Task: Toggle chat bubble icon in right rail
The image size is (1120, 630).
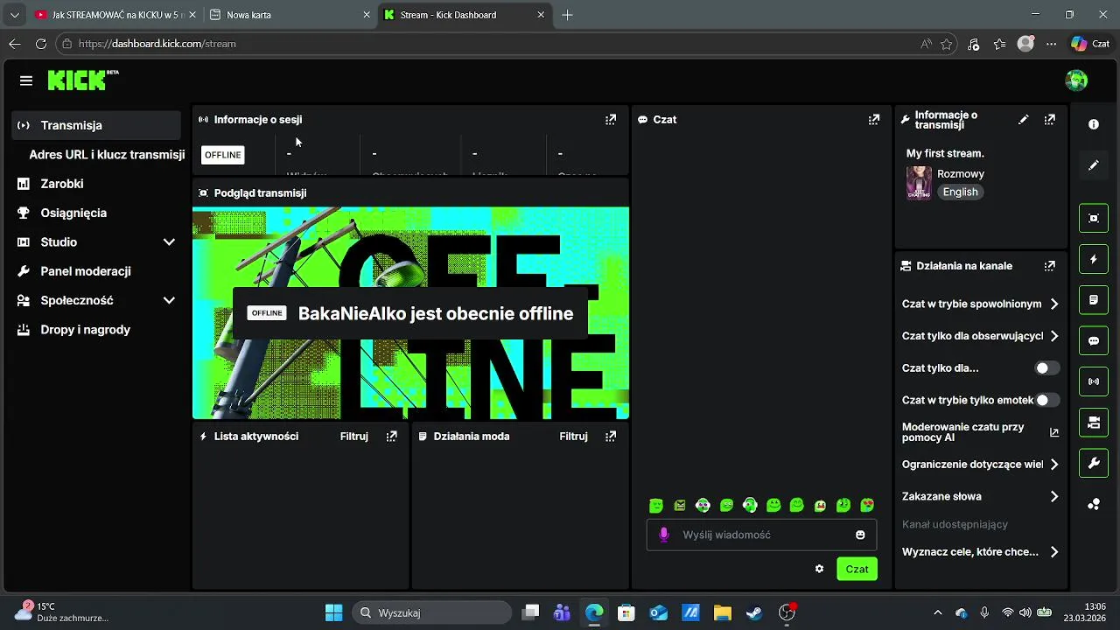Action: coord(1094,341)
